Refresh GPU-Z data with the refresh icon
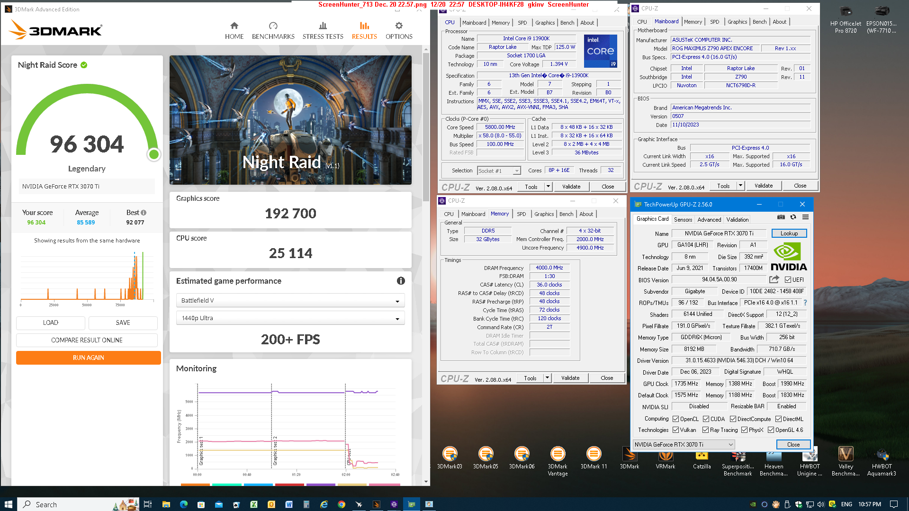909x511 pixels. [793, 217]
